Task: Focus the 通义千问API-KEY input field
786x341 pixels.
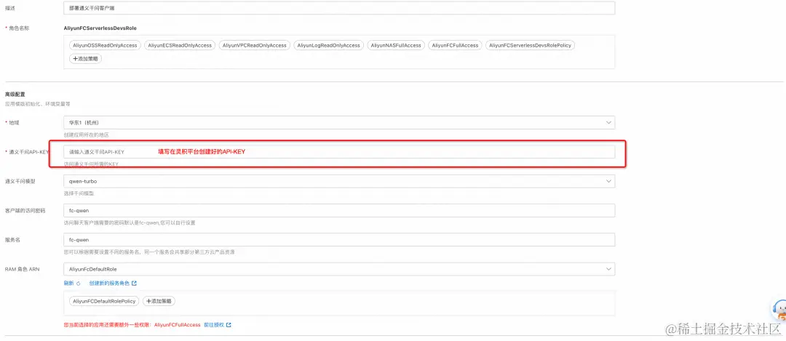Action: tap(339, 152)
